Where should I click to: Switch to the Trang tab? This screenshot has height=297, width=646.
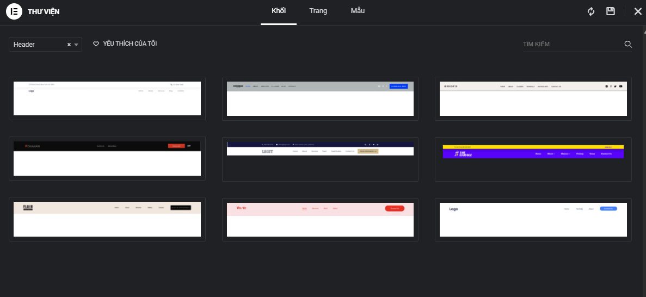(318, 11)
